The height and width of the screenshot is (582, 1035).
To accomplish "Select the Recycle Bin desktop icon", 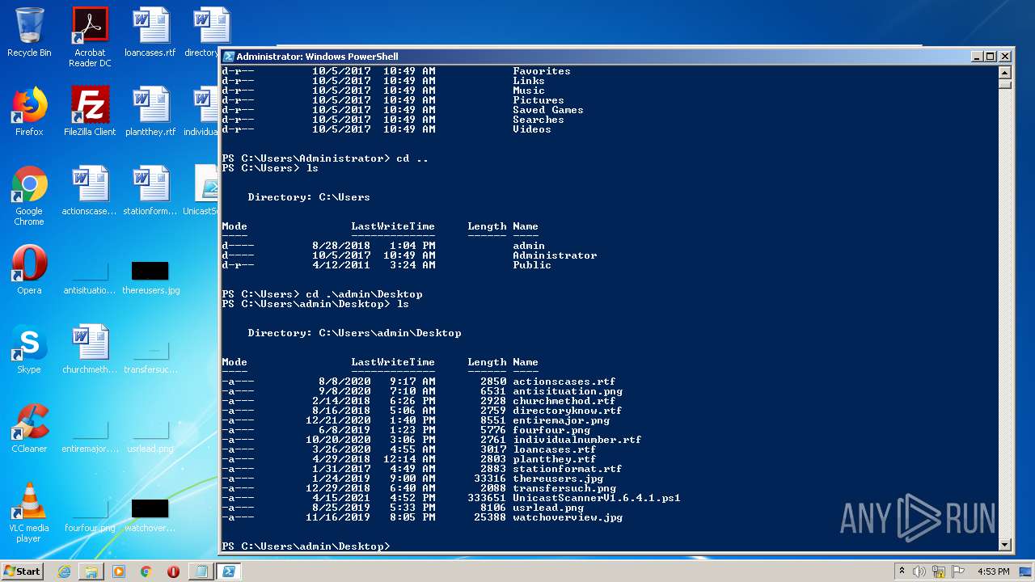I will coord(29,32).
